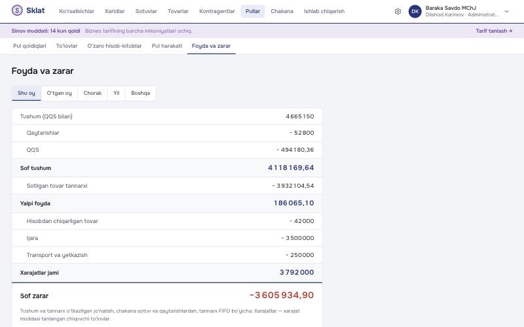Click the Hisobdan chiqarilgan tovar label
The width and height of the screenshot is (524, 327).
62,221
